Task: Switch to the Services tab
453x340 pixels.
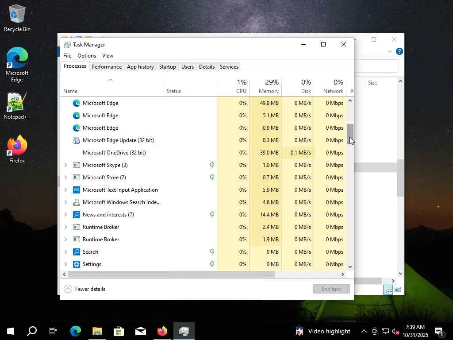Action: coord(229,67)
